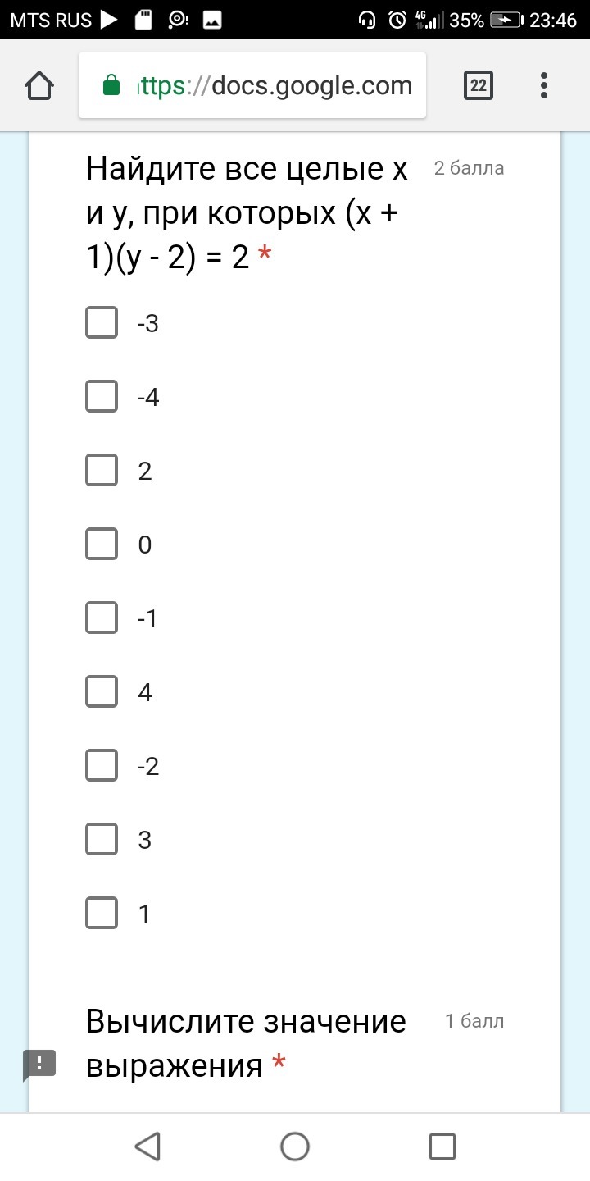Select the checkbox for answer 3
The height and width of the screenshot is (1181, 590).
(102, 839)
